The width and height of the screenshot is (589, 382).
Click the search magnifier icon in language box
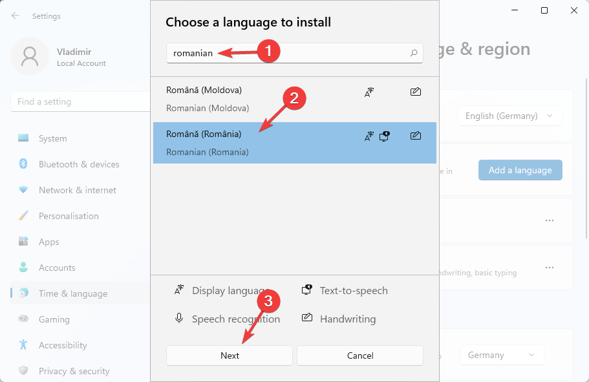414,54
